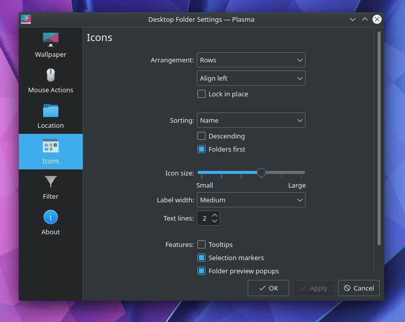
Task: Expand the Sorting Name dropdown
Action: [x=251, y=120]
